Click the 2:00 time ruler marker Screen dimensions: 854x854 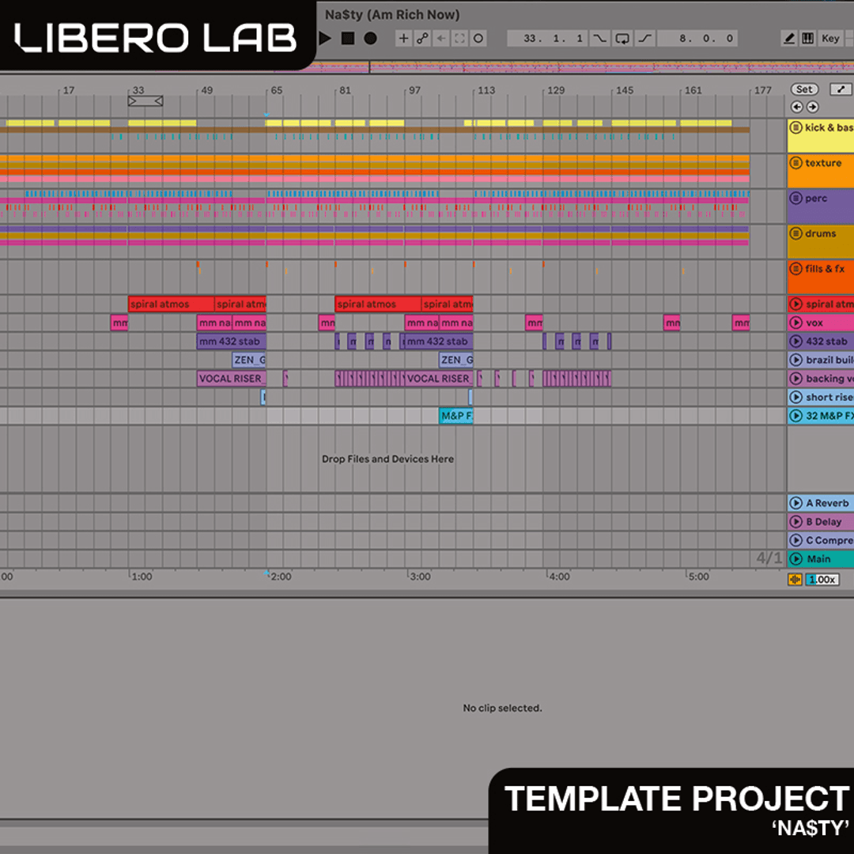[x=281, y=576]
